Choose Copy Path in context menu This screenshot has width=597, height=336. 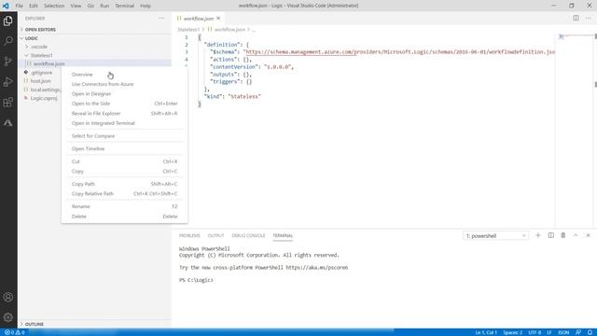click(x=124, y=184)
